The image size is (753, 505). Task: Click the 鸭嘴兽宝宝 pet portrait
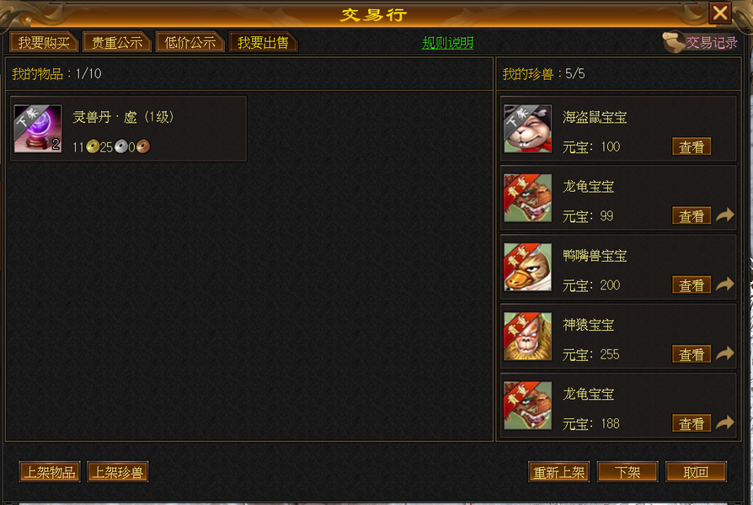[527, 267]
